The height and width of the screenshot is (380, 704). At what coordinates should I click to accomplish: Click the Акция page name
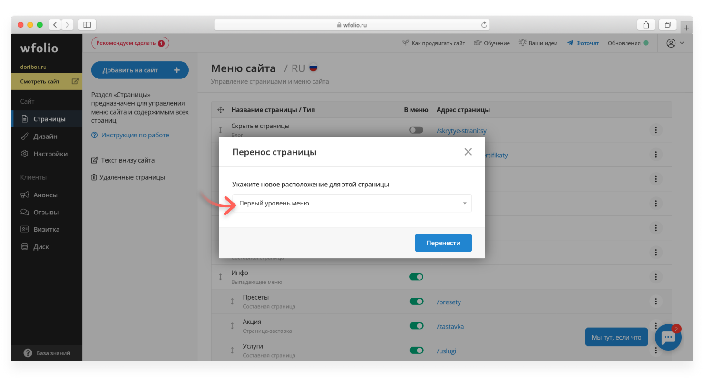click(252, 322)
